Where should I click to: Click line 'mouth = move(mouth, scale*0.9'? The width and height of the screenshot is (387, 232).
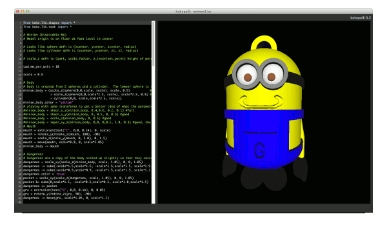pos(63,142)
